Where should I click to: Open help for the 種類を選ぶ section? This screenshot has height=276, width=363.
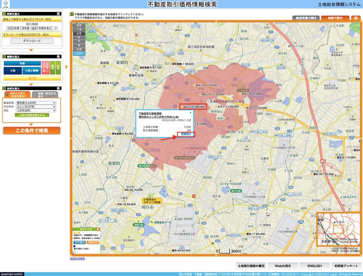coord(58,56)
